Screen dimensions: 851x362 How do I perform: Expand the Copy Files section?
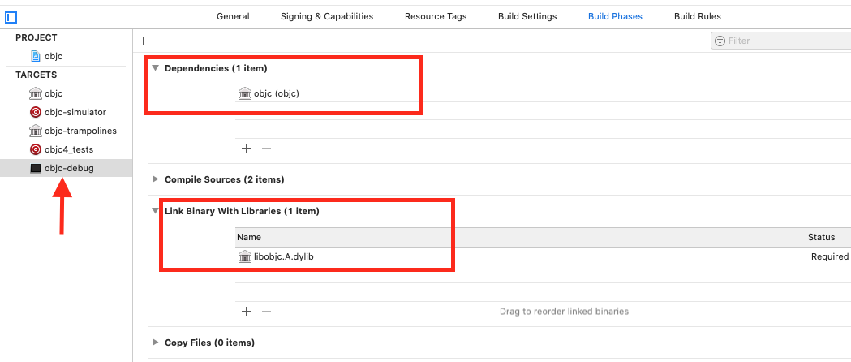[x=155, y=343]
